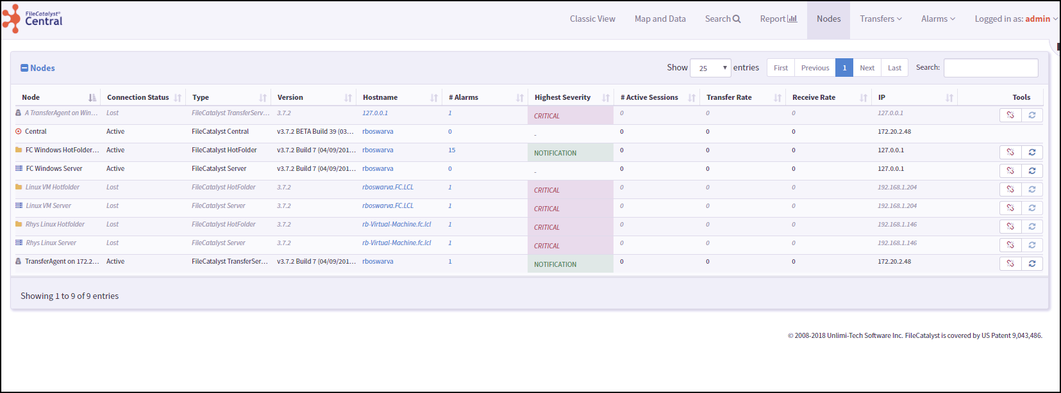Sort by Highest Severity column
1061x393 pixels.
click(571, 97)
